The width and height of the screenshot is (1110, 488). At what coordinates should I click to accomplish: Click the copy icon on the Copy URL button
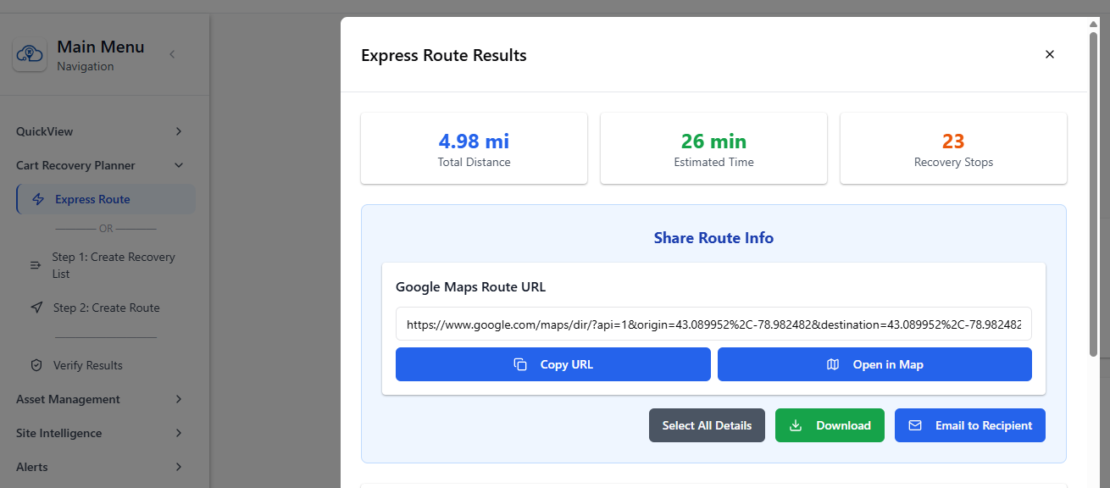(519, 363)
